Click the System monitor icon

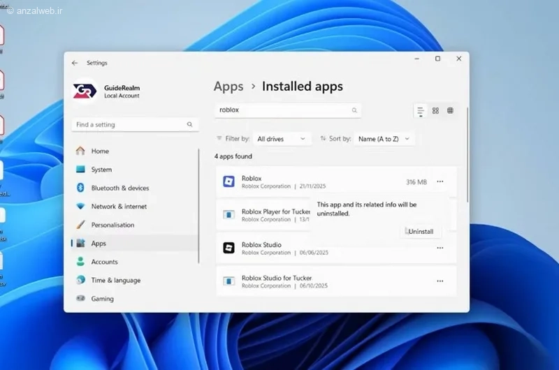[x=80, y=169]
